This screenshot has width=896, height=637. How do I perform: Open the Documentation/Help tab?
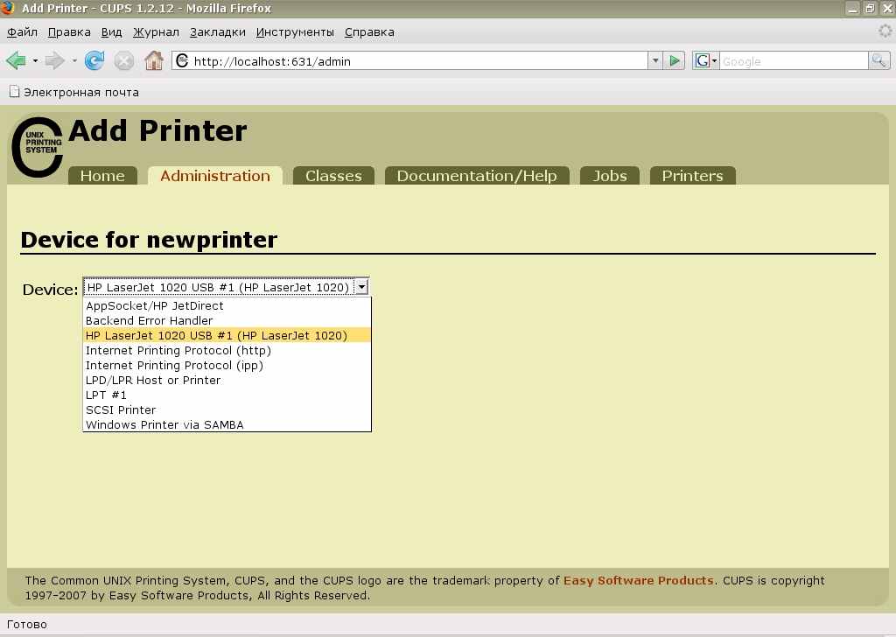pos(477,175)
